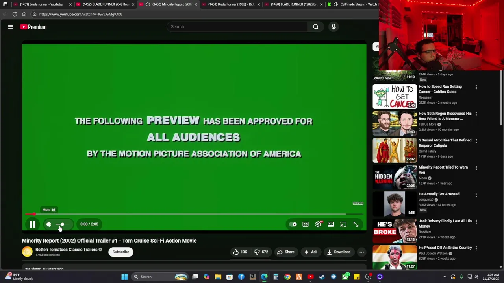Image resolution: width=504 pixels, height=283 pixels.
Task: Open 'Minority Report Tried To Warn You'
Action: [x=443, y=170]
